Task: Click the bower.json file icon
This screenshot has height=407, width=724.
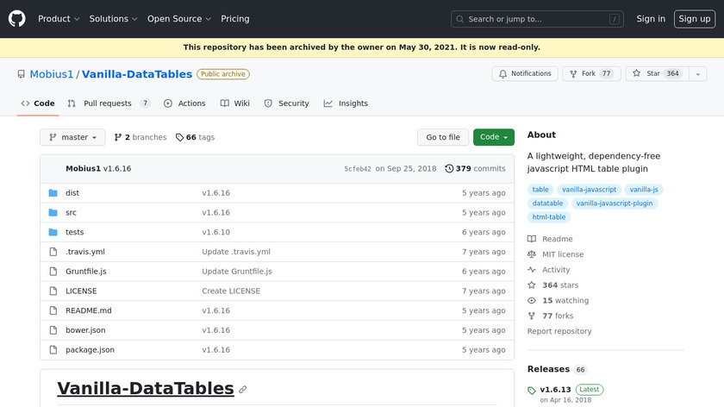Action: (53, 330)
